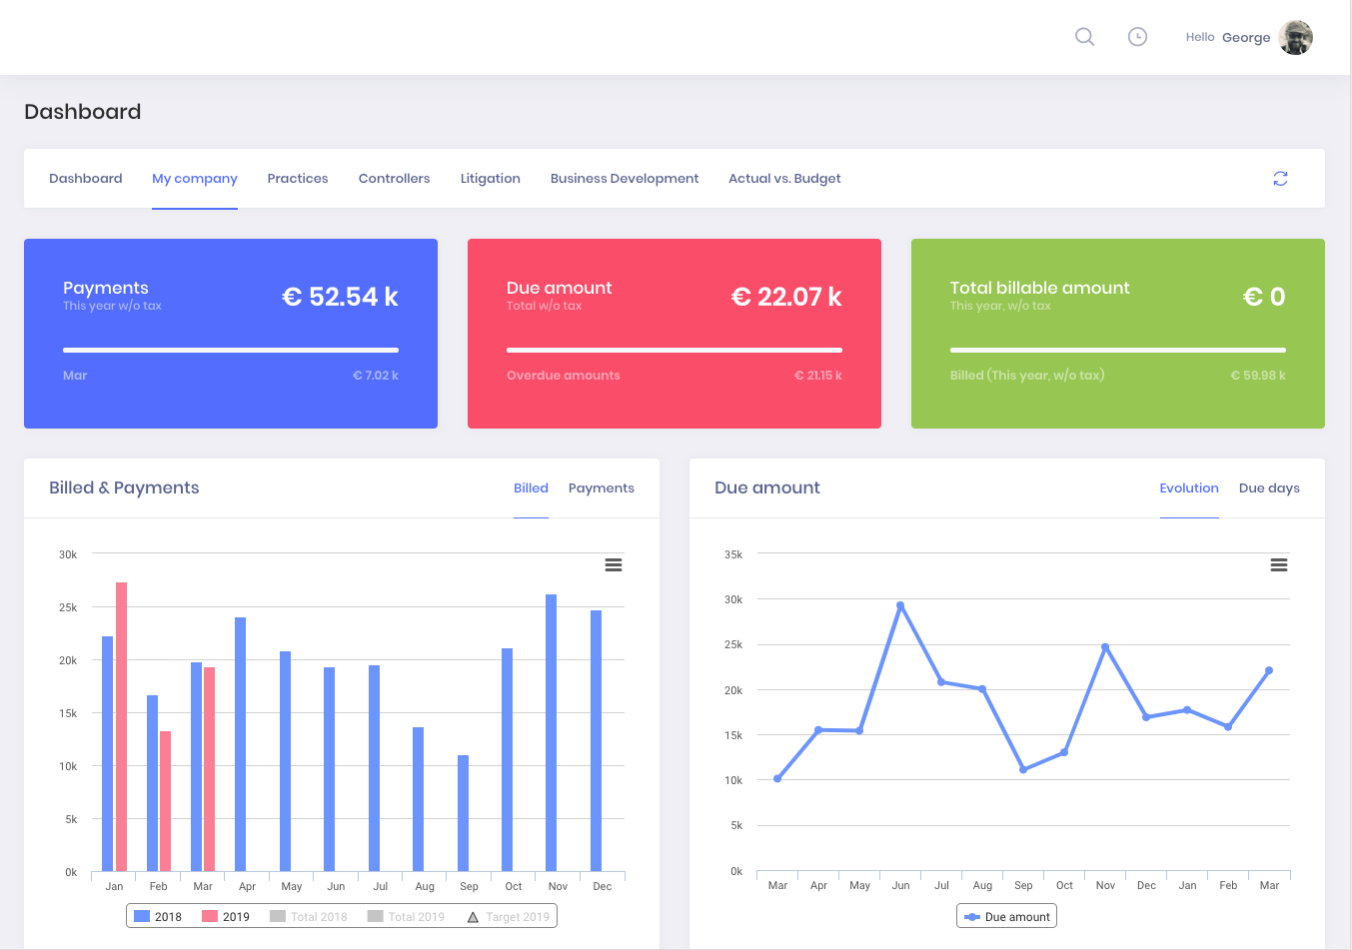Click the refresh dashboard icon
Viewport: 1352px width, 950px height.
1280,179
